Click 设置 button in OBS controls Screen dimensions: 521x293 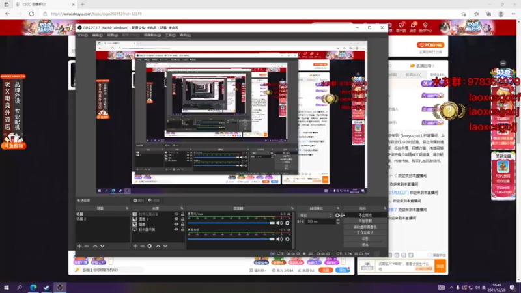(x=365, y=239)
